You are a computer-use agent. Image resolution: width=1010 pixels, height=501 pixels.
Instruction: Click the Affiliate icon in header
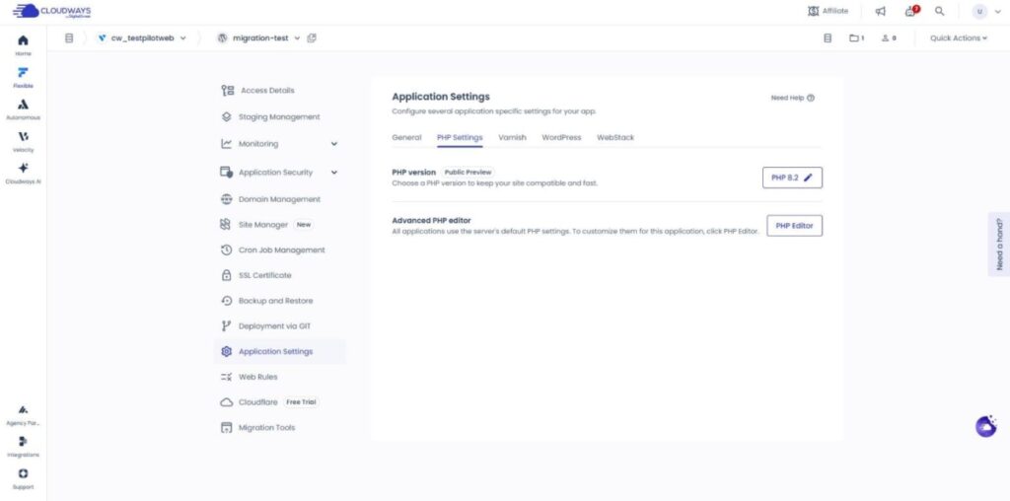tap(814, 11)
